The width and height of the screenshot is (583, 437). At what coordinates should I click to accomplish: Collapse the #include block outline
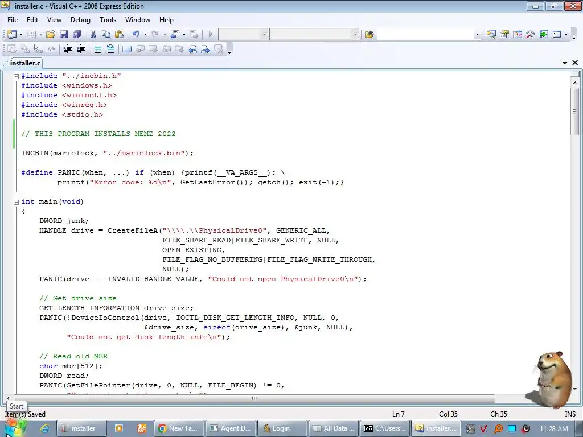click(x=16, y=76)
